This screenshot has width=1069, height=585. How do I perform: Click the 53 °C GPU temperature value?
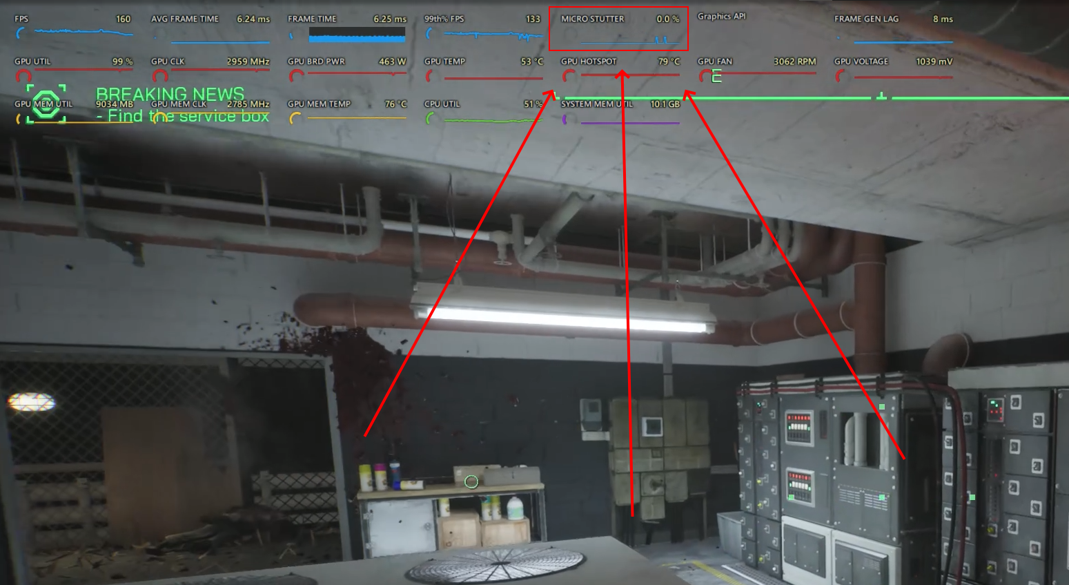532,61
